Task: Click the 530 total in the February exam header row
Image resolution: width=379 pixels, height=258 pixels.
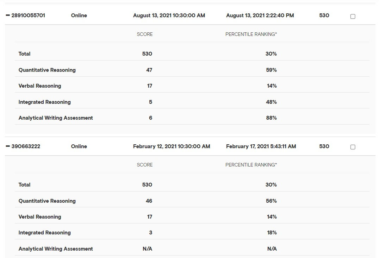Action: (324, 146)
